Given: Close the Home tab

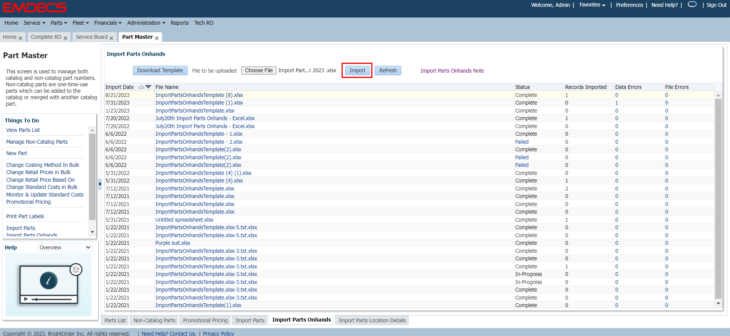Looking at the screenshot, I should click(21, 38).
